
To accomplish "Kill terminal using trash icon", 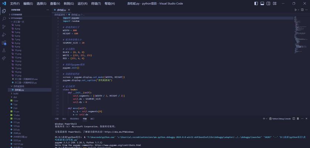I will [298, 118].
